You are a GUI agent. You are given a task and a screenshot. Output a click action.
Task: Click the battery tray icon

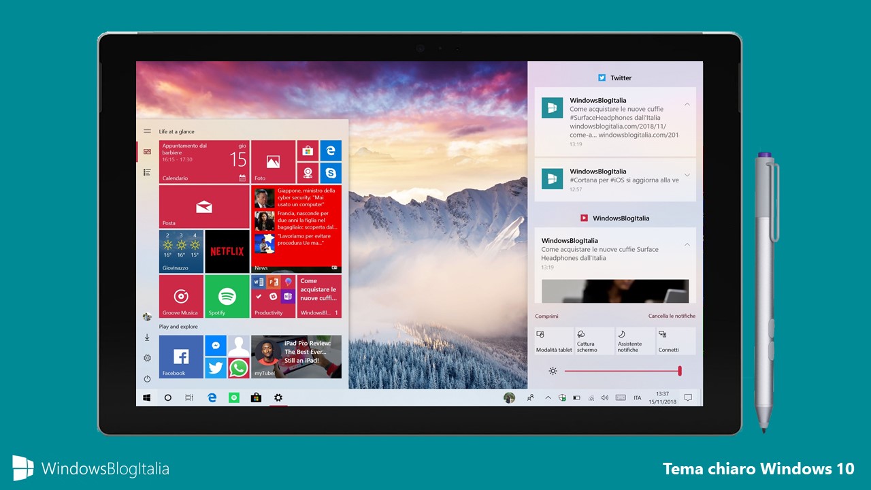pyautogui.click(x=576, y=397)
